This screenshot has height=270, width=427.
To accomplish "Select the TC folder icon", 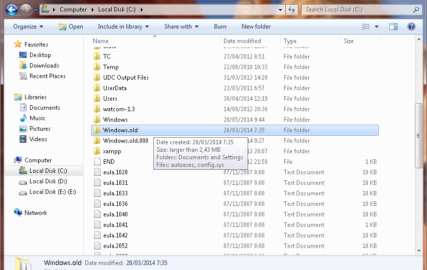I will pos(97,57).
